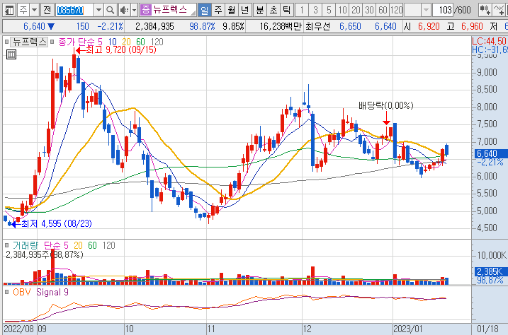Click the 16,238백만 trading value

(x=281, y=26)
